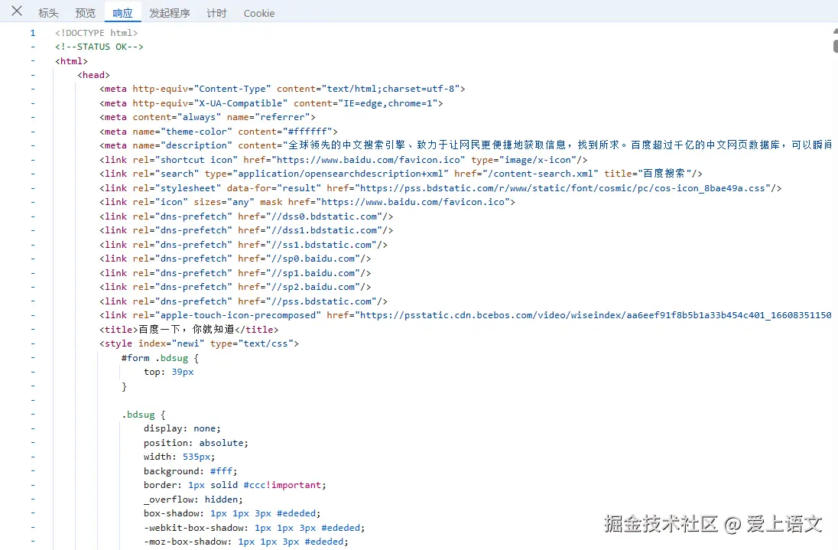
Task: Click the <head> tag line
Action: click(x=93, y=75)
